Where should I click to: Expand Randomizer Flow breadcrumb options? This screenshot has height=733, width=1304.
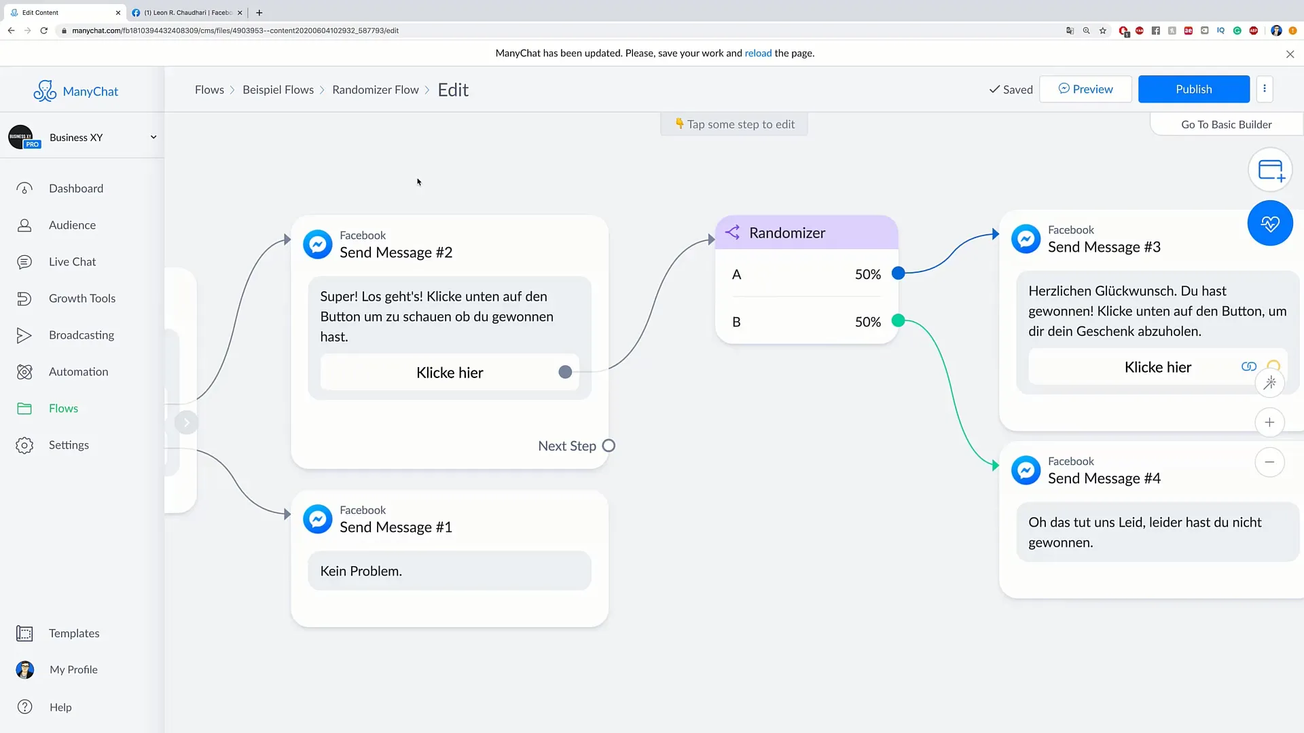376,89
